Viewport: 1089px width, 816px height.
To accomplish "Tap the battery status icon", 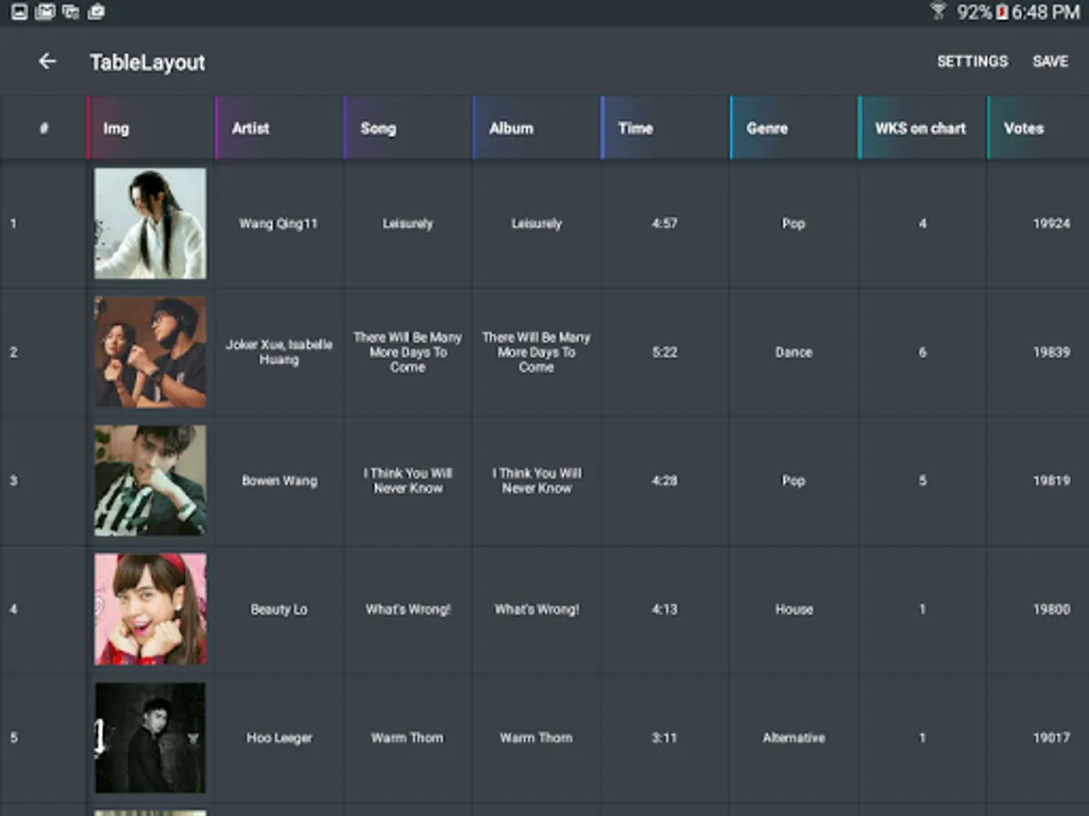I will tap(1002, 12).
